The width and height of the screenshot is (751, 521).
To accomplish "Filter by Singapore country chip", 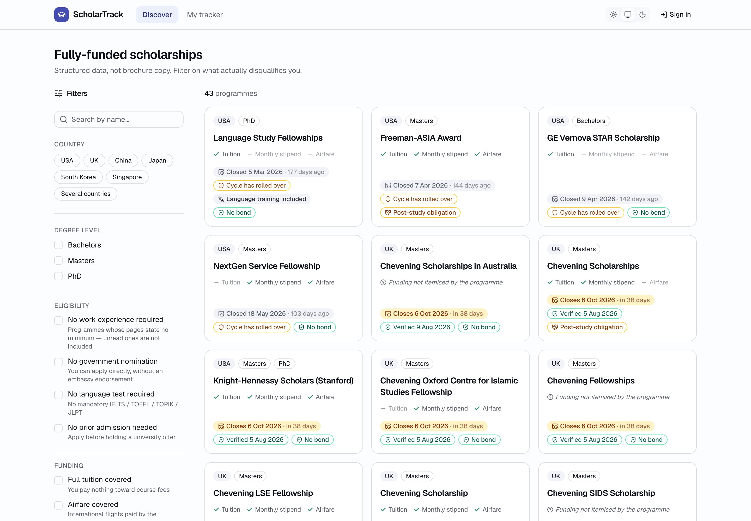I will click(x=127, y=177).
